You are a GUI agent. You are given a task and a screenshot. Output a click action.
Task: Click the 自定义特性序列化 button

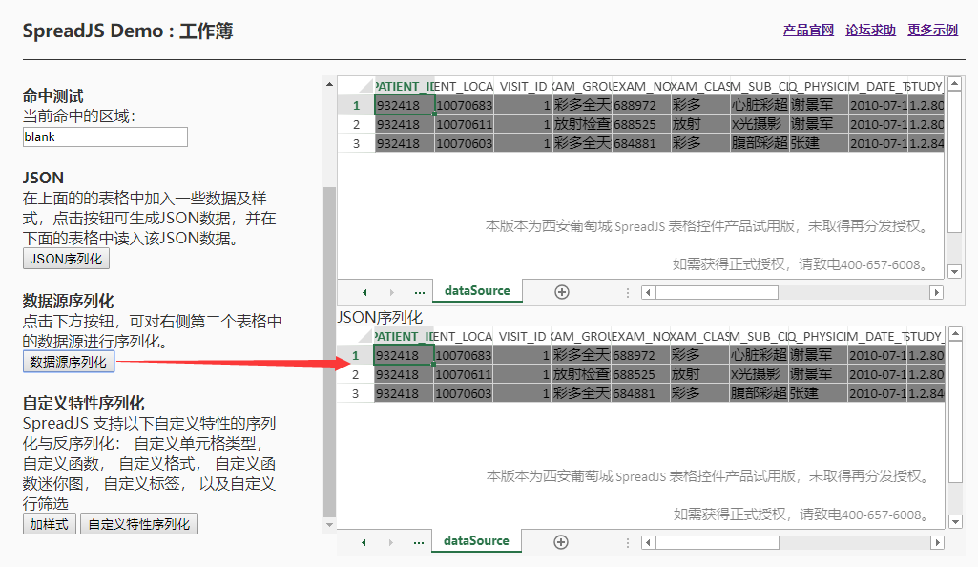pos(139,524)
